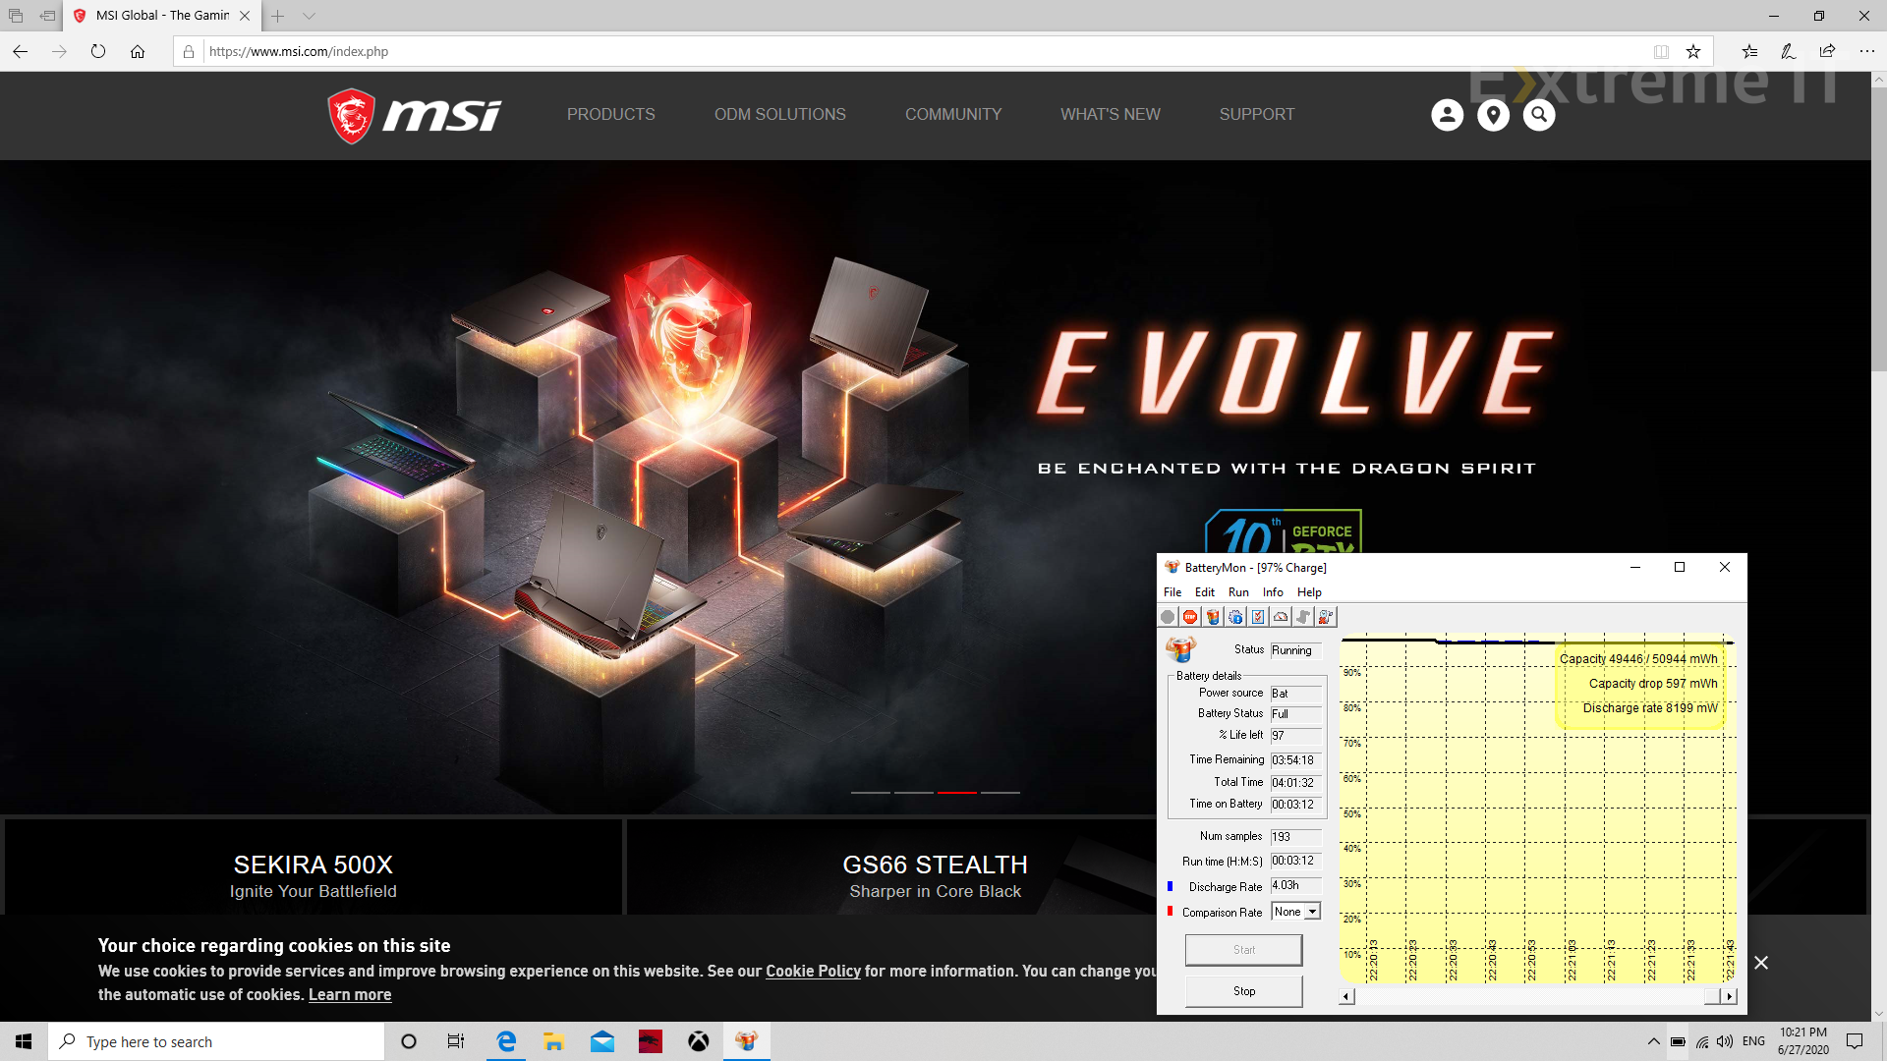Viewport: 1887px width, 1061px height.
Task: Open Task View from the taskbar
Action: (x=456, y=1041)
